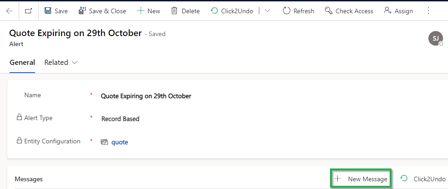Click the Name field value
448x189 pixels.
[x=146, y=96]
